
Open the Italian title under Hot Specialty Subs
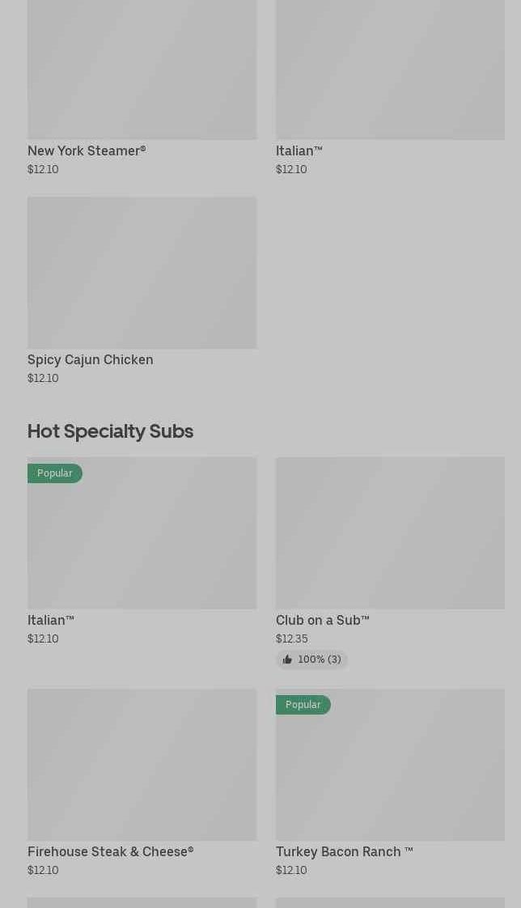(x=50, y=620)
